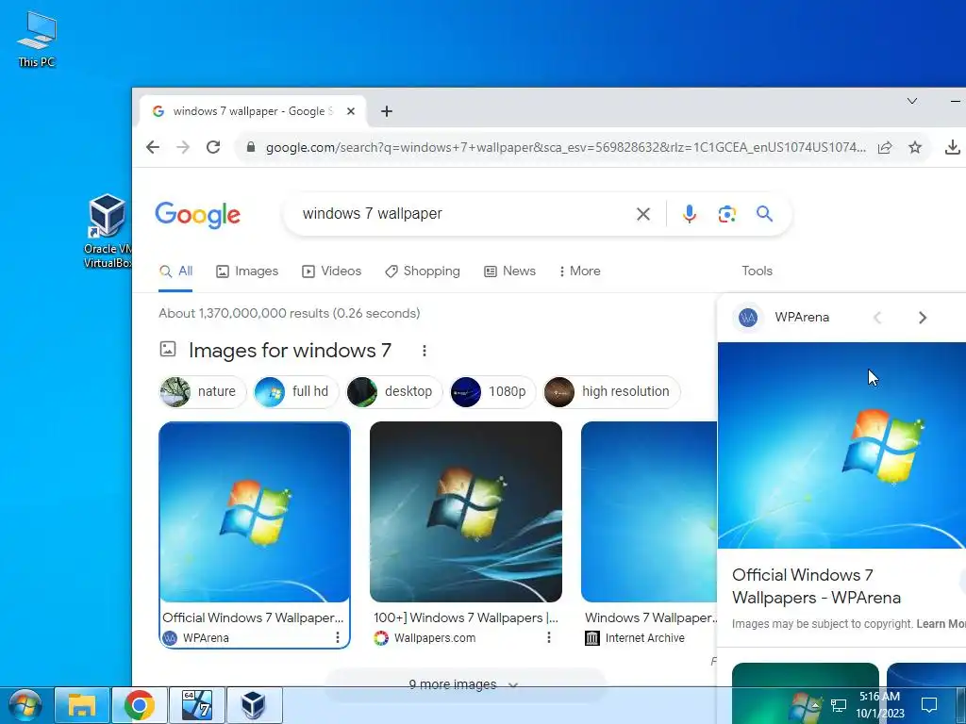Switch to Shopping tab

click(x=423, y=271)
